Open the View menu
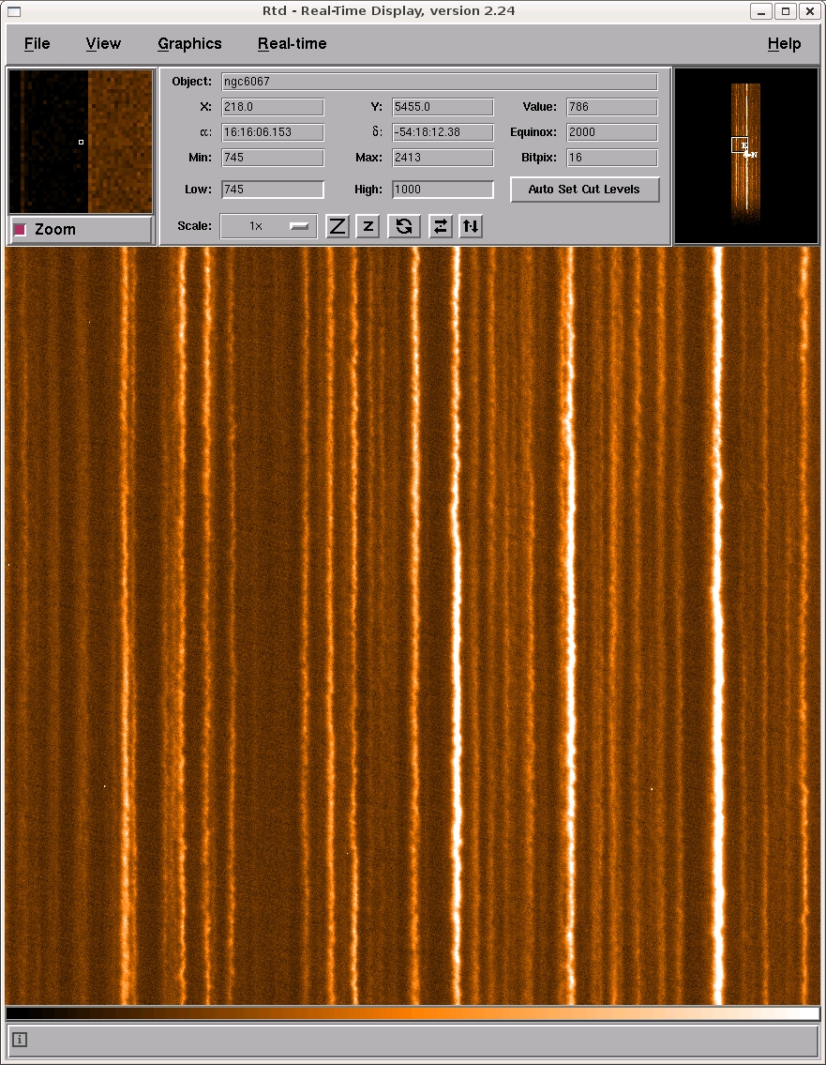Image resolution: width=826 pixels, height=1065 pixels. click(103, 44)
